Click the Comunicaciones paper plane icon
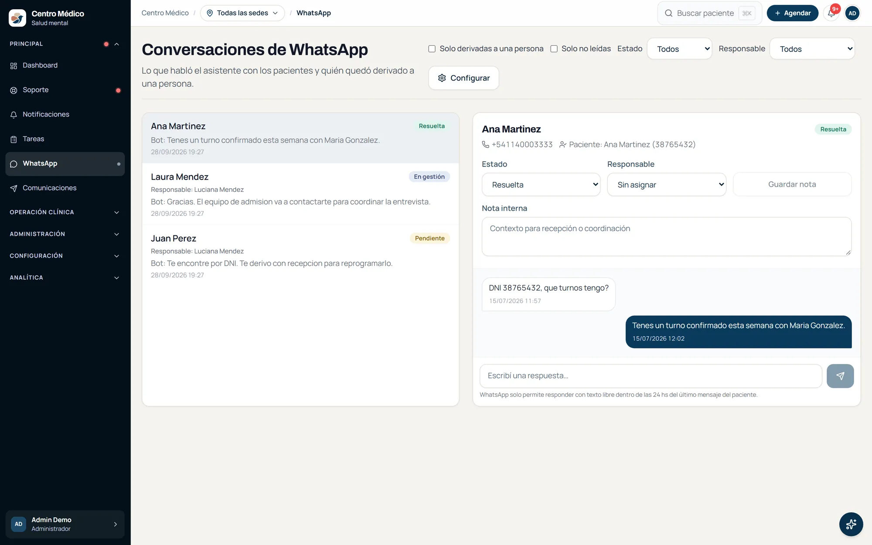The image size is (872, 545). (14, 188)
